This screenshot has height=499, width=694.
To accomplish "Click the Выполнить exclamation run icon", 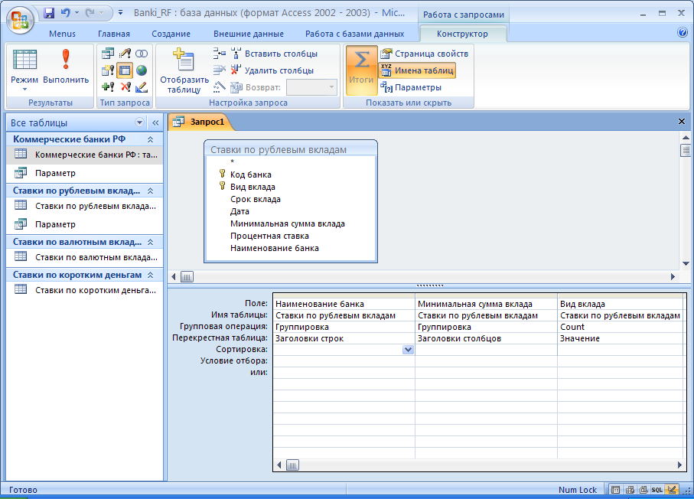I will [66, 66].
